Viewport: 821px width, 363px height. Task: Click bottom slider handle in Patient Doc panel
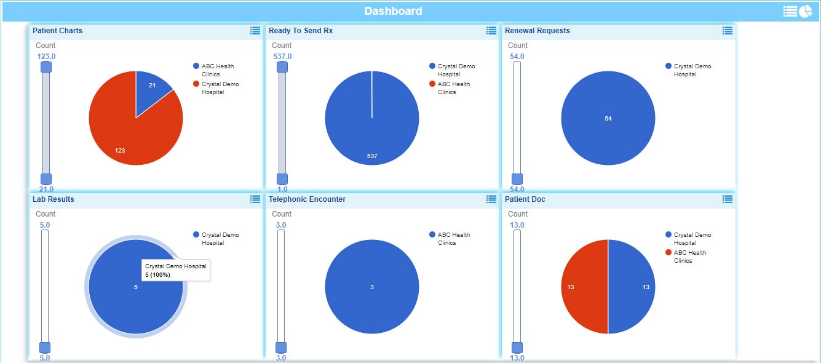(517, 348)
